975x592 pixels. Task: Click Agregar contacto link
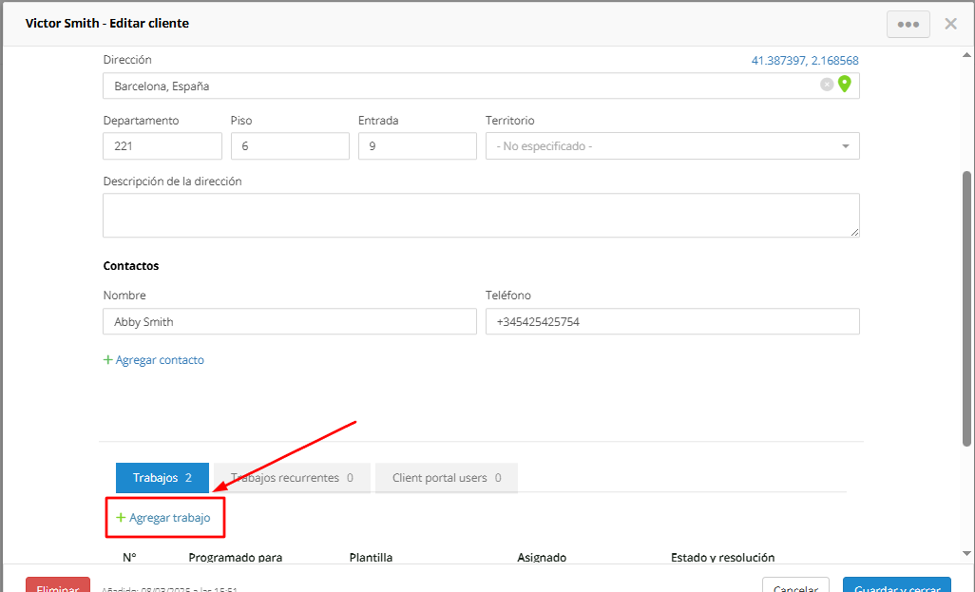[154, 360]
